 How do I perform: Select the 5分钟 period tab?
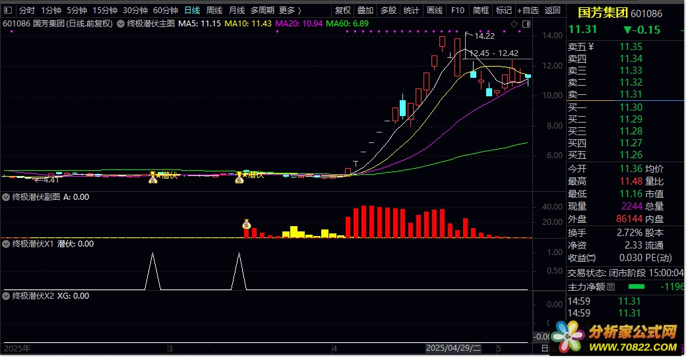[77, 10]
